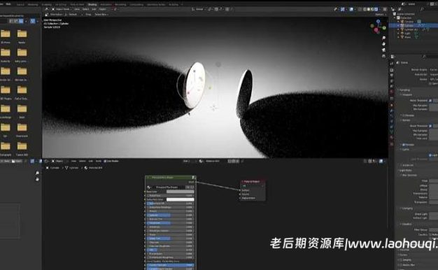Select Cylinder.001 in outliner
This screenshot has width=438, height=270.
[411, 29]
